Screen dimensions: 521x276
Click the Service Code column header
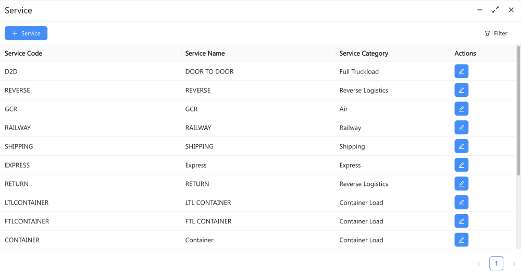pos(23,53)
